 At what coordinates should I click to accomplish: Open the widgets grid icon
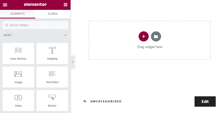[x=66, y=5]
